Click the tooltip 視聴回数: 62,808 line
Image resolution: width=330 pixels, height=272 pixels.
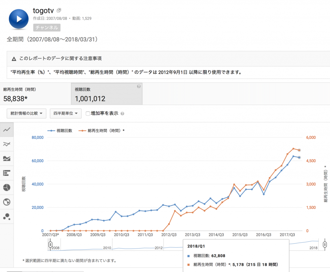tap(206, 256)
